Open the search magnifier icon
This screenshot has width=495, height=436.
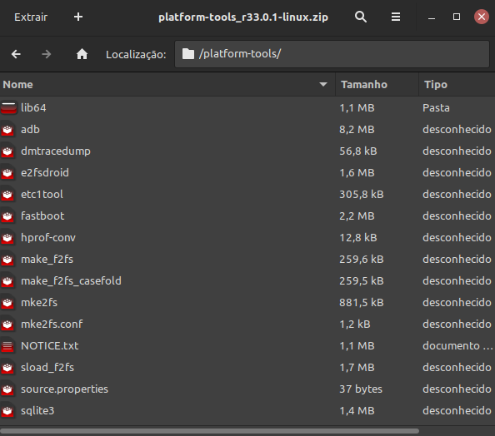coord(361,17)
